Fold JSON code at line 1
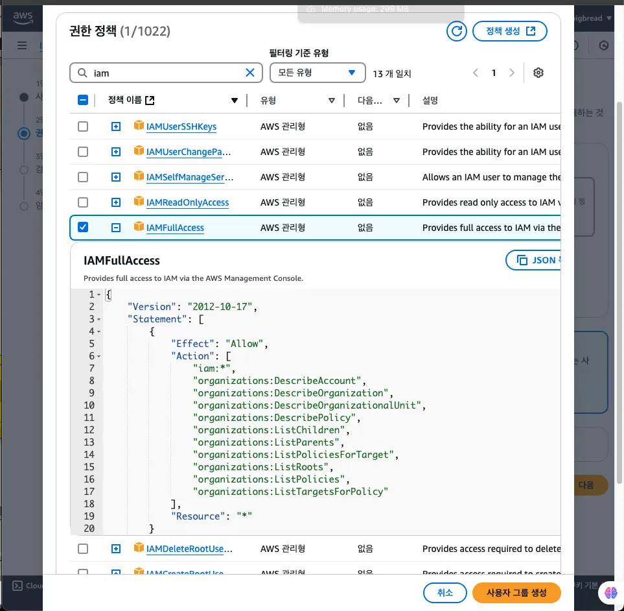The width and height of the screenshot is (624, 611). pyautogui.click(x=98, y=294)
